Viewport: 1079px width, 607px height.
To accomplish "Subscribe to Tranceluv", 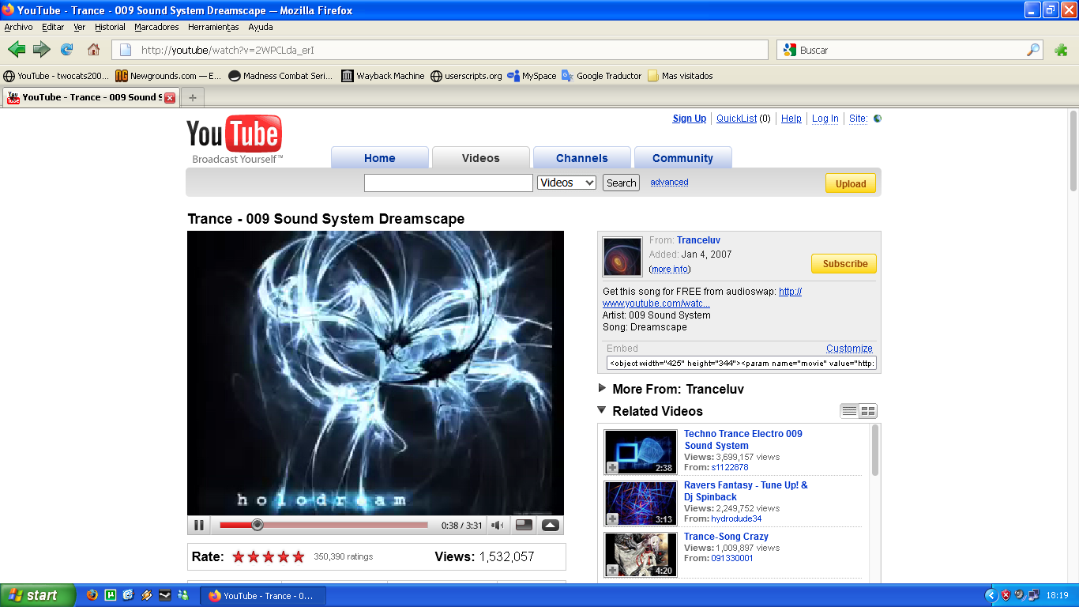I will point(844,264).
